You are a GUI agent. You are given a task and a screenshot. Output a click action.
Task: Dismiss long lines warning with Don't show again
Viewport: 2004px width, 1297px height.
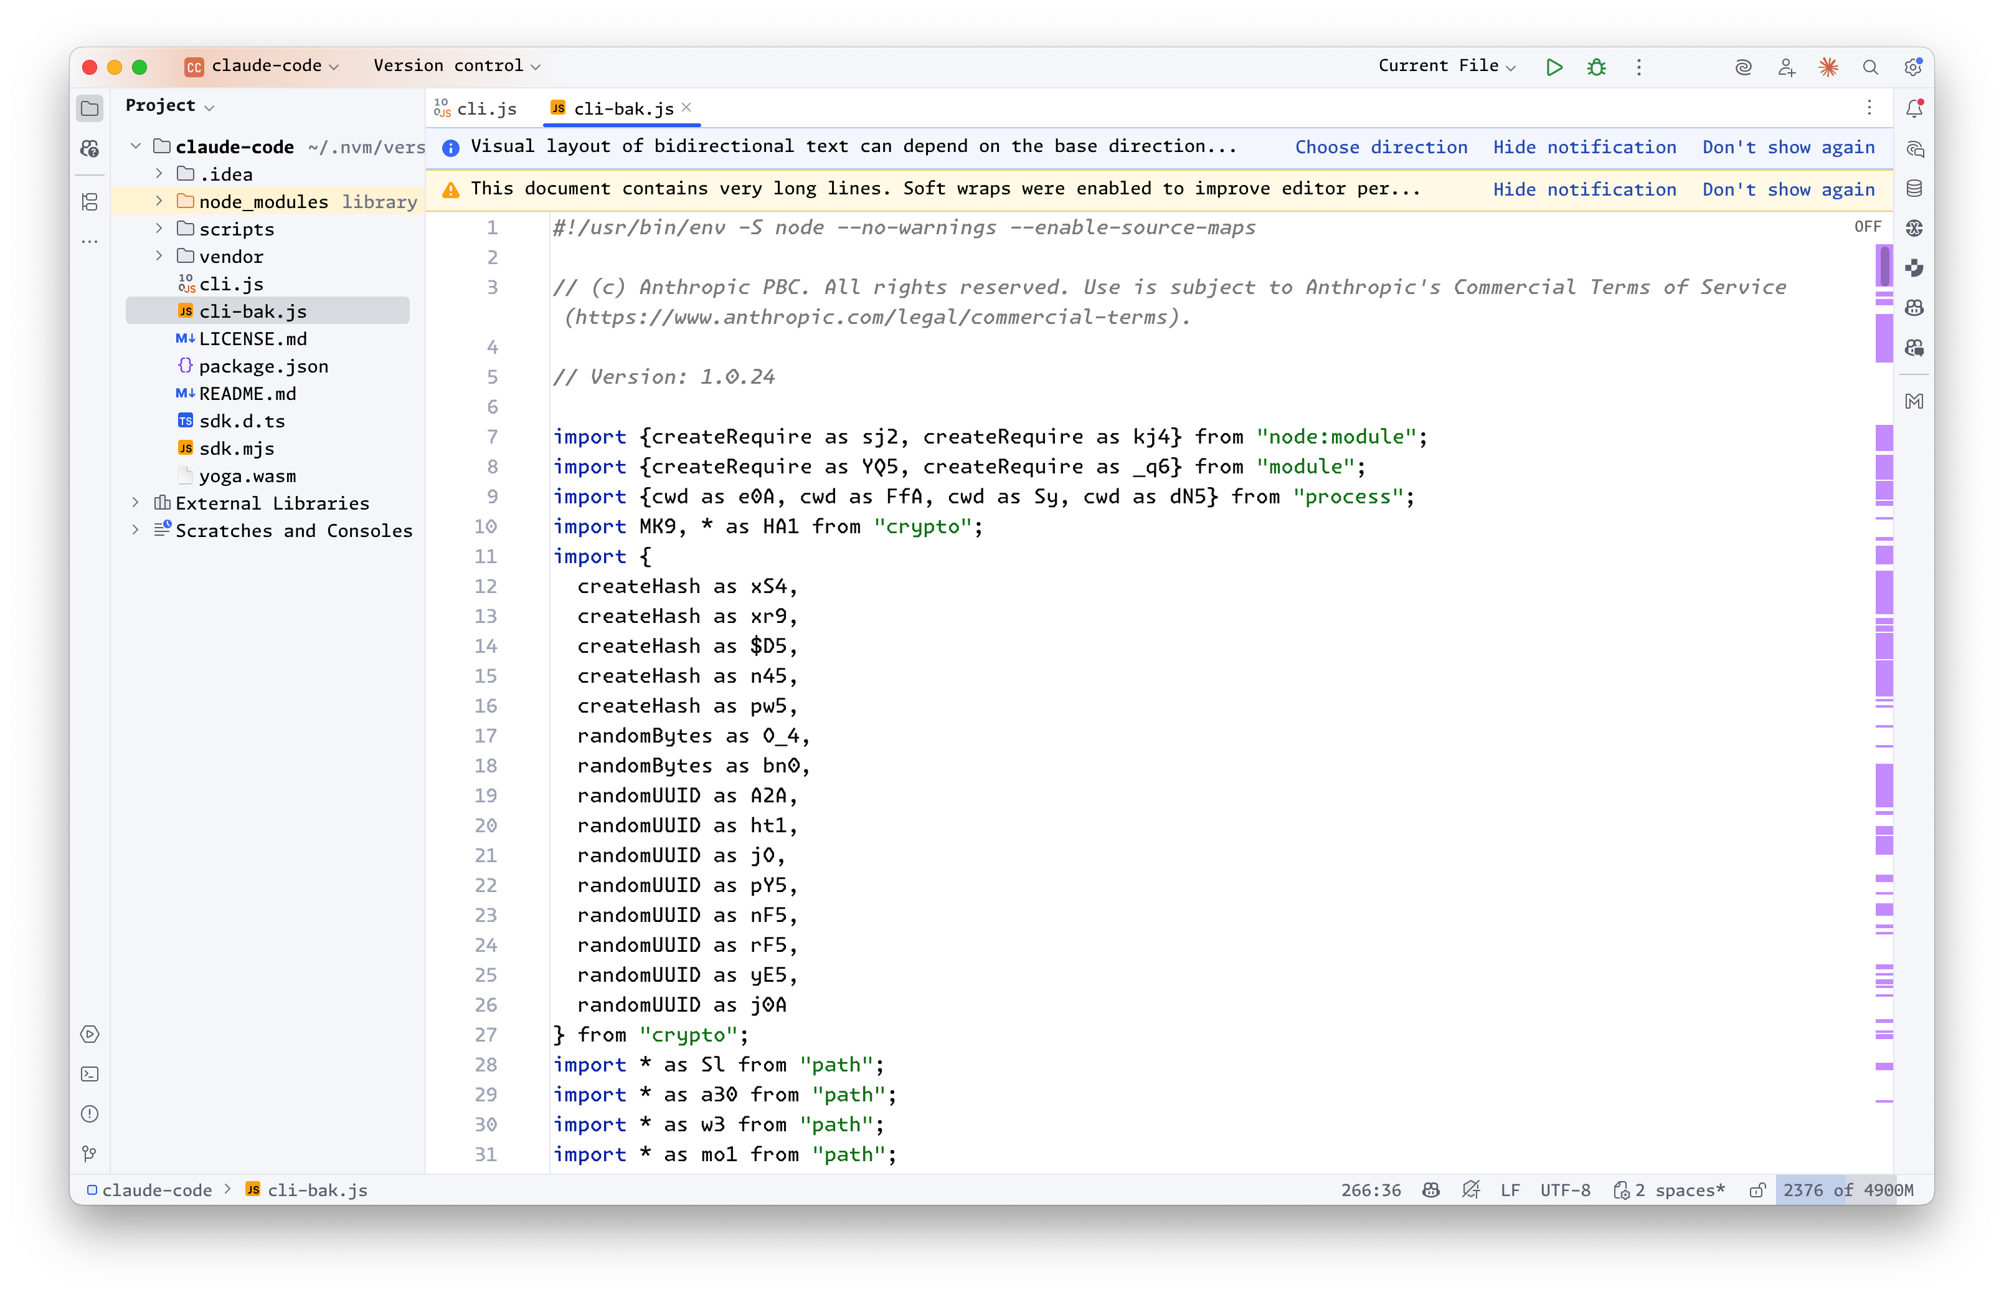[1788, 189]
